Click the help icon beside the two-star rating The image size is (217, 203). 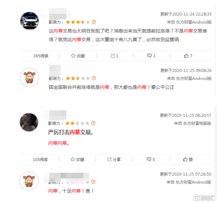[93, 123]
